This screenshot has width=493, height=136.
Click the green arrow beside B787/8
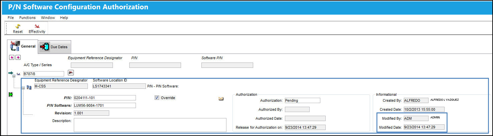click(11, 73)
